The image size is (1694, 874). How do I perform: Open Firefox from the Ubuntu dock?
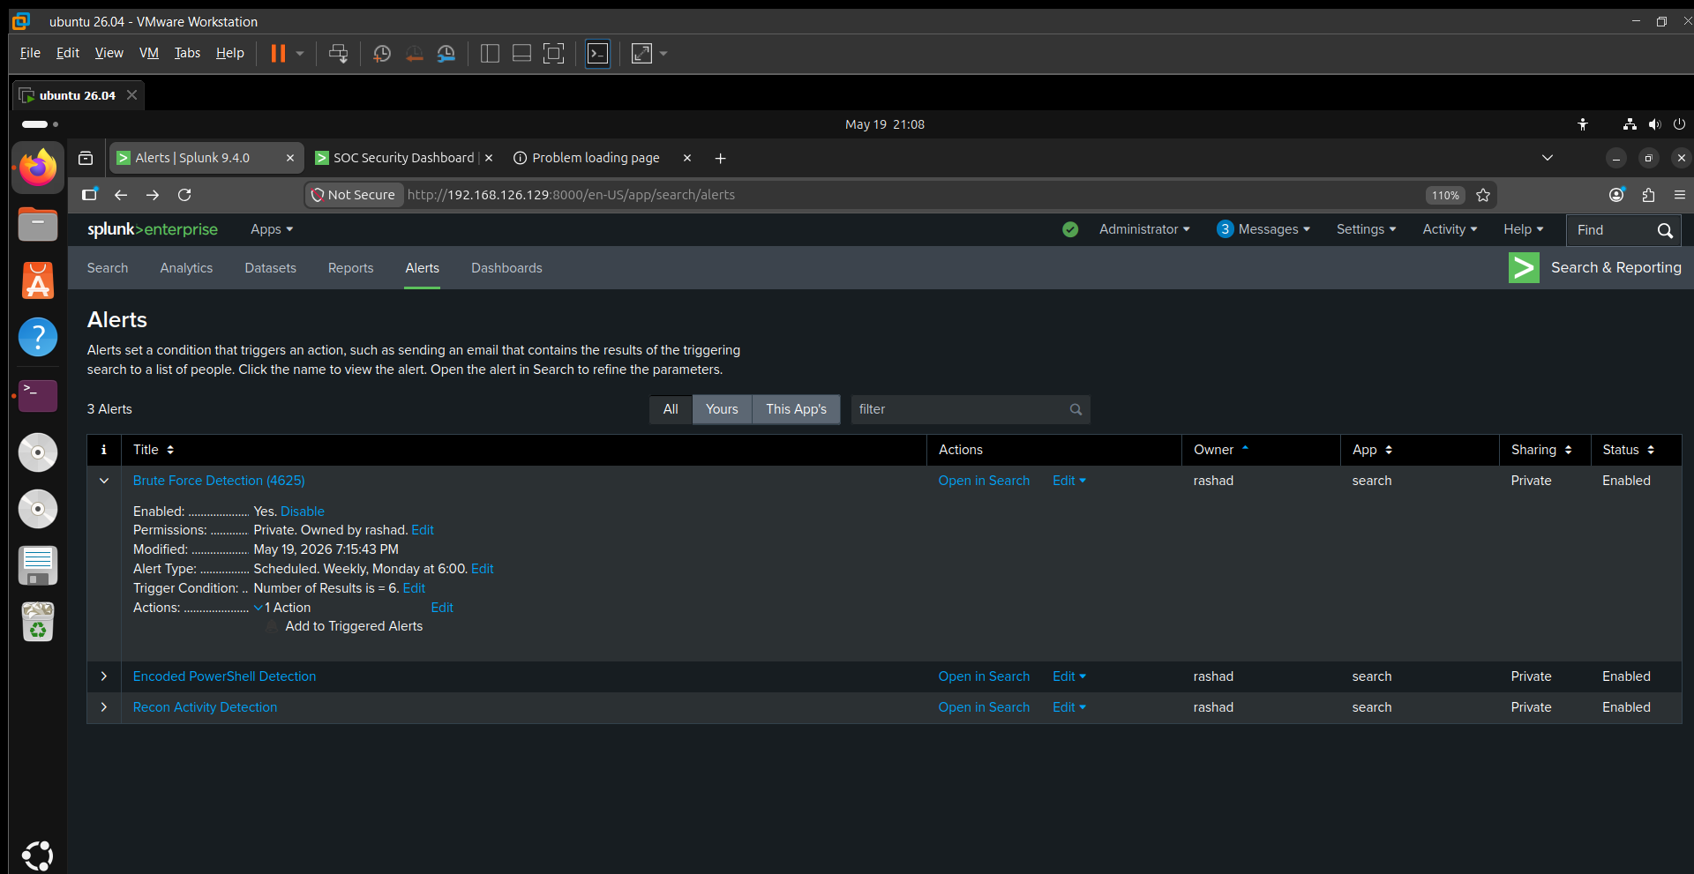pos(38,168)
